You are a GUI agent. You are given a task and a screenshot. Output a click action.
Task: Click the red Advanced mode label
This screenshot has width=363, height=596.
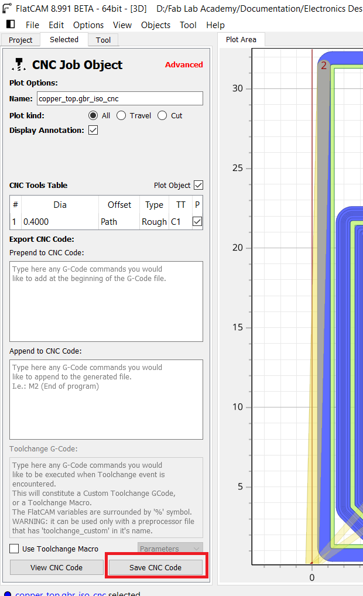[x=184, y=64]
